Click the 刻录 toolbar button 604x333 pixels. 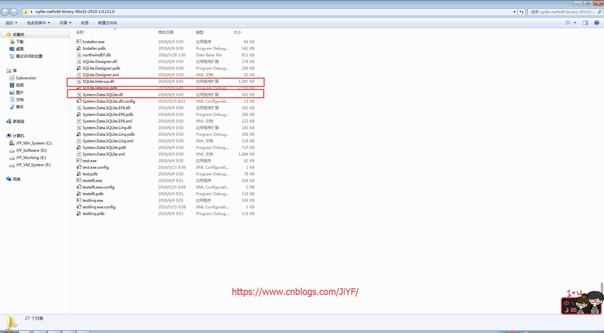point(85,23)
